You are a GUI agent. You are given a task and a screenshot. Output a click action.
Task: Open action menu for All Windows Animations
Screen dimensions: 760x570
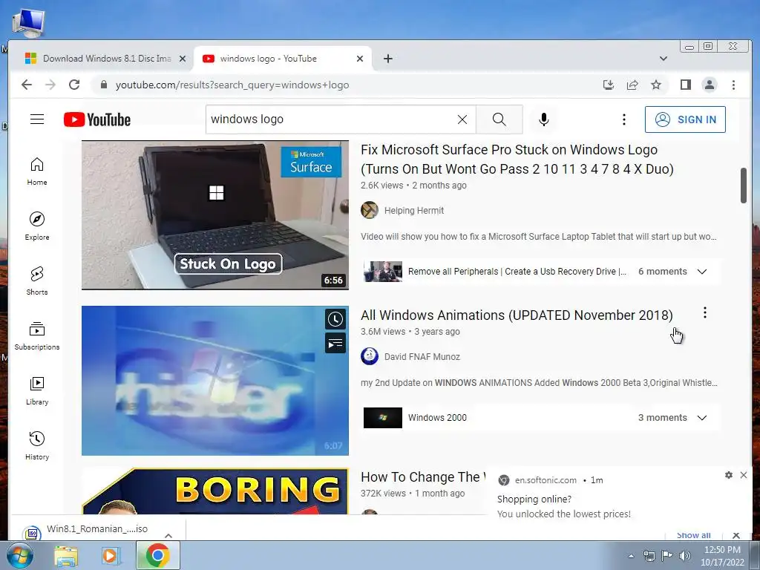(705, 312)
